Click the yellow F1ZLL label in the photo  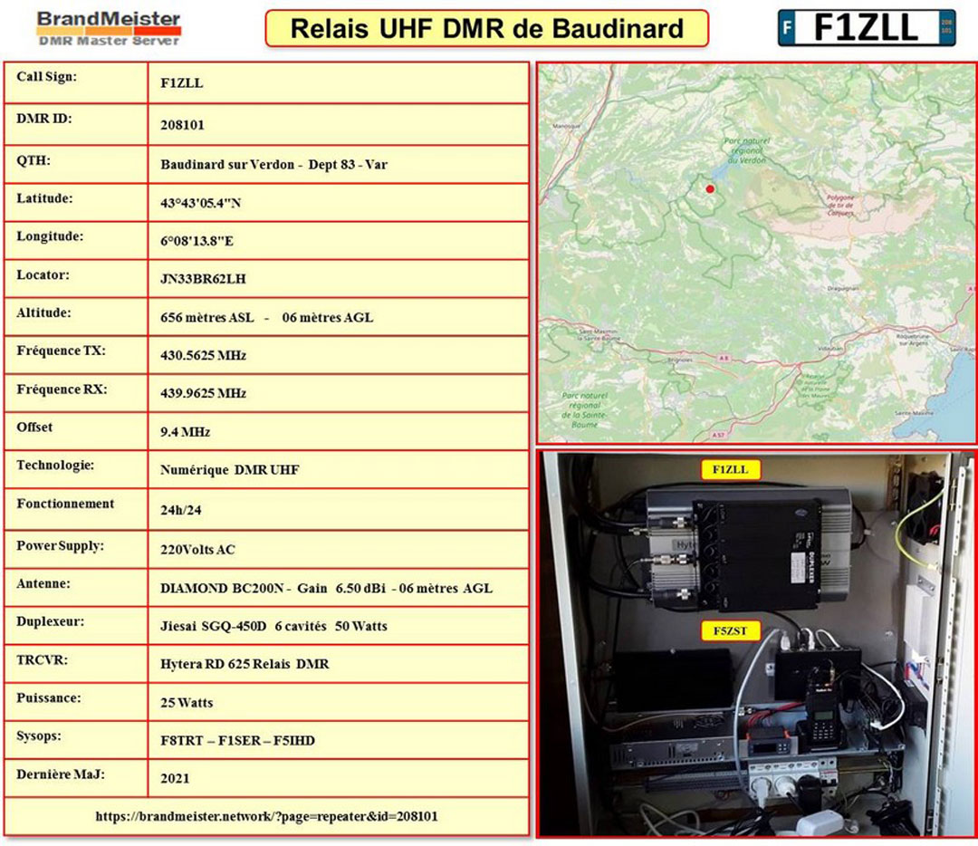pyautogui.click(x=730, y=470)
